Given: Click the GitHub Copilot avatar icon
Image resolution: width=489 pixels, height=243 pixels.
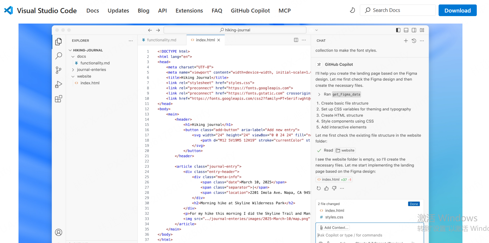Looking at the screenshot, I should click(x=319, y=64).
